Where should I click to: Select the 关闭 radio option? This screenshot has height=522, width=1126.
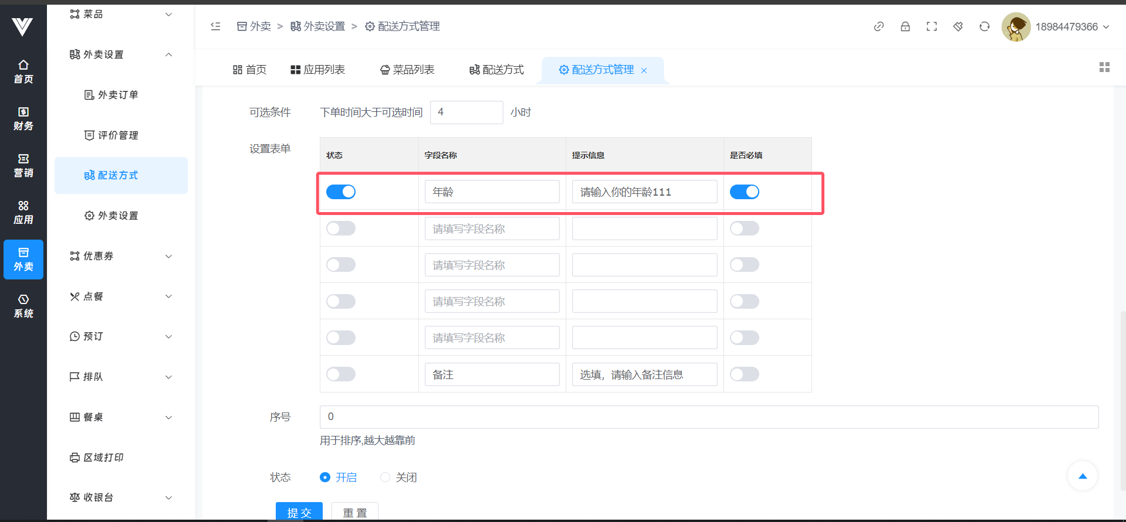point(386,477)
